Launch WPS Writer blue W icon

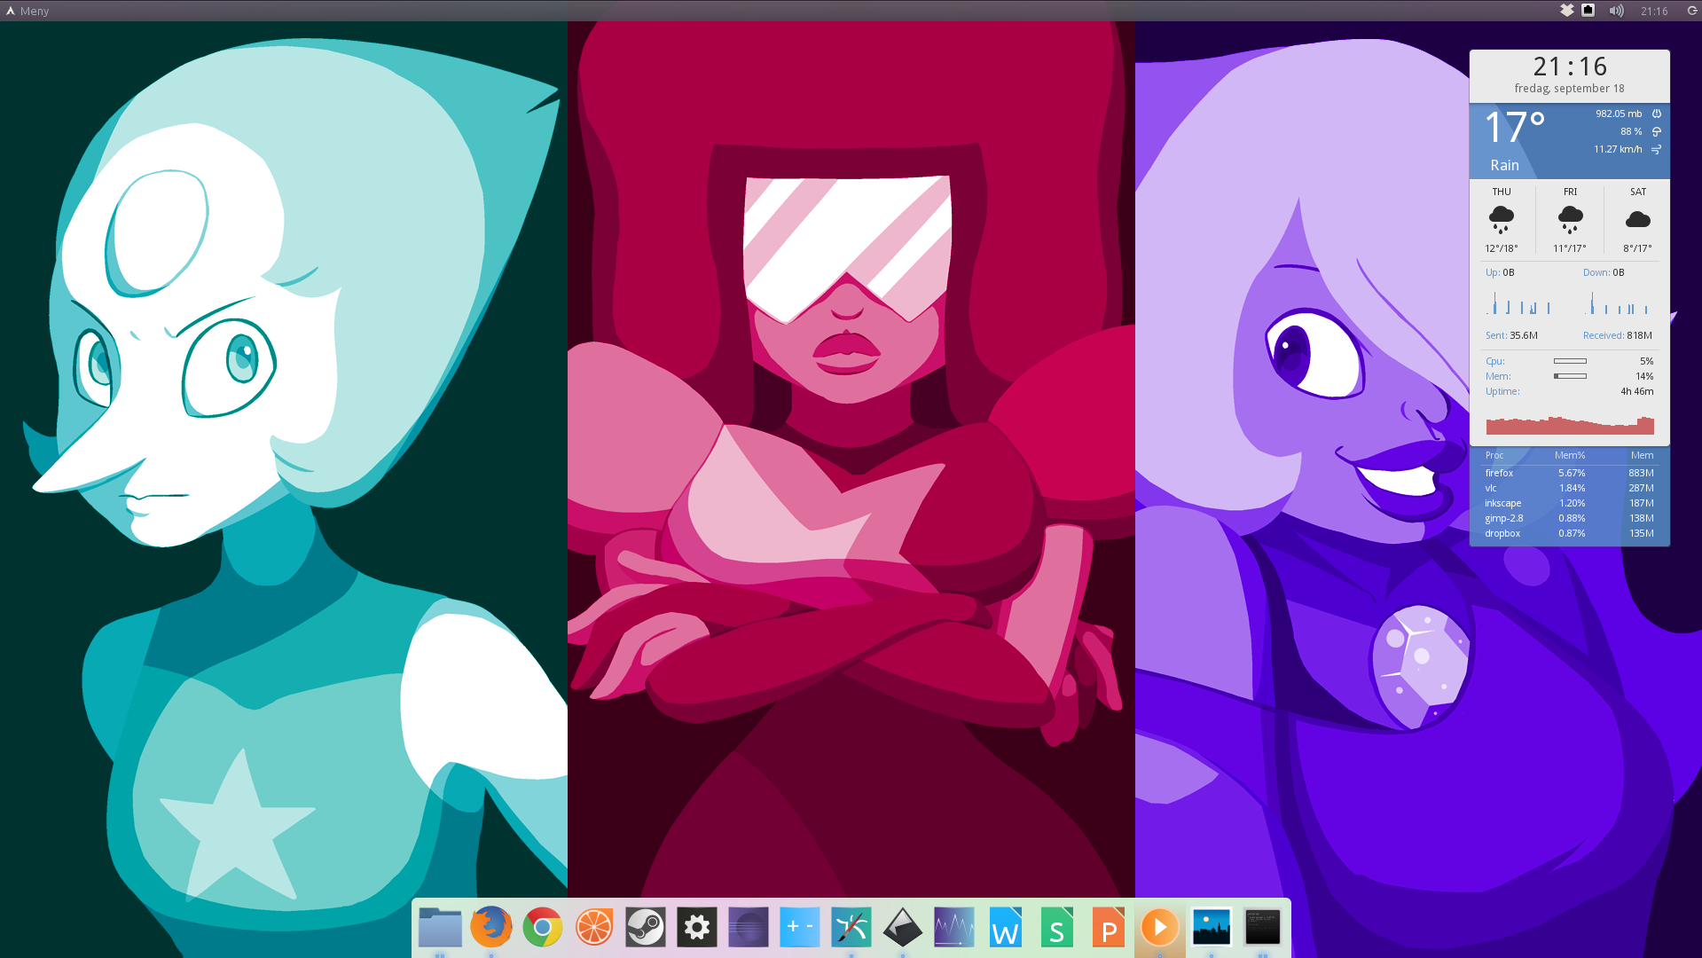pyautogui.click(x=1006, y=928)
